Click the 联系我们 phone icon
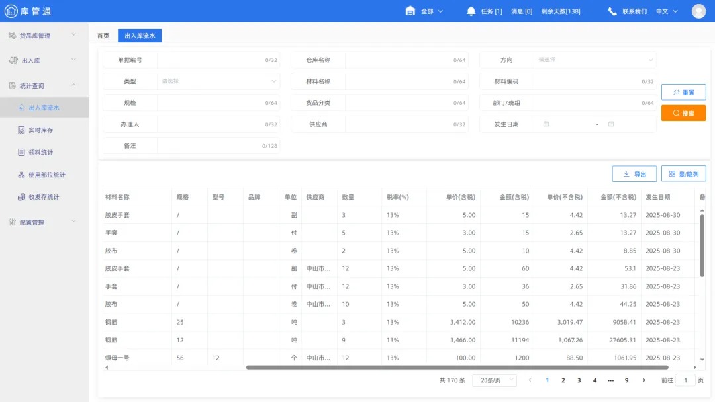Screen dimensions: 715x402 click(x=611, y=11)
